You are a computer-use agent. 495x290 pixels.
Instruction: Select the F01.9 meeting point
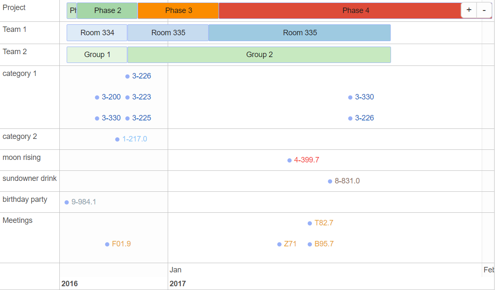120,244
